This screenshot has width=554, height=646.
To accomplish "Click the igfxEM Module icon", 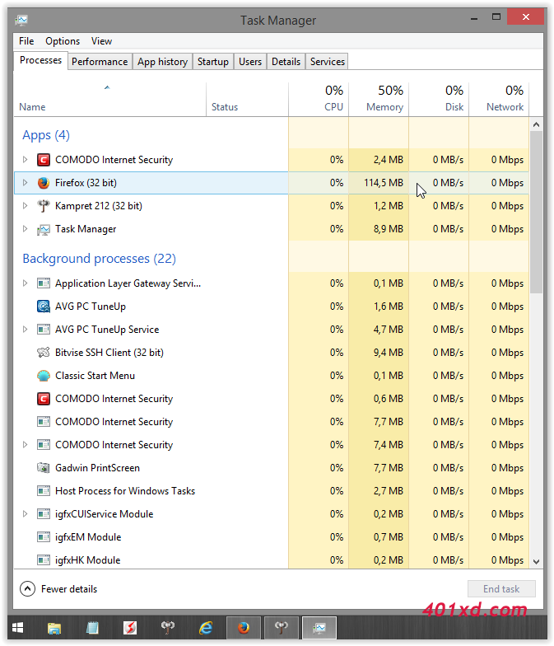I will 43,537.
